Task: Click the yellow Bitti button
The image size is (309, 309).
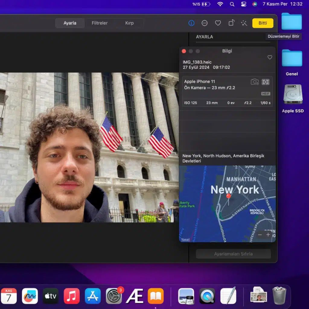Action: coord(263,23)
